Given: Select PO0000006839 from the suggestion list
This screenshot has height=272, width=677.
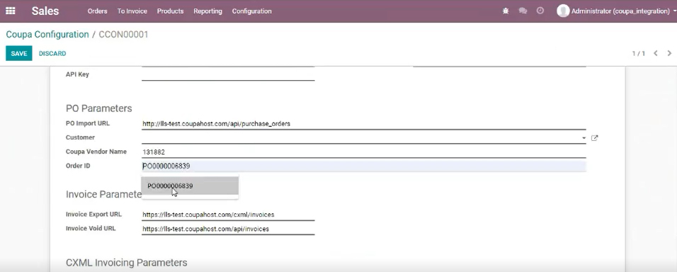Looking at the screenshot, I should tap(190, 186).
